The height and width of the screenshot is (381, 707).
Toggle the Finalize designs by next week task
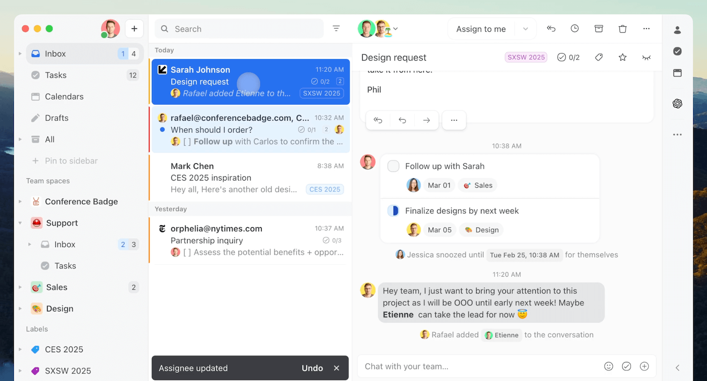point(393,211)
